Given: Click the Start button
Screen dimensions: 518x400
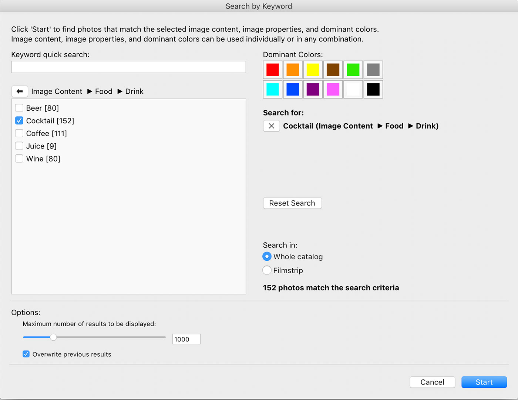Looking at the screenshot, I should point(484,382).
